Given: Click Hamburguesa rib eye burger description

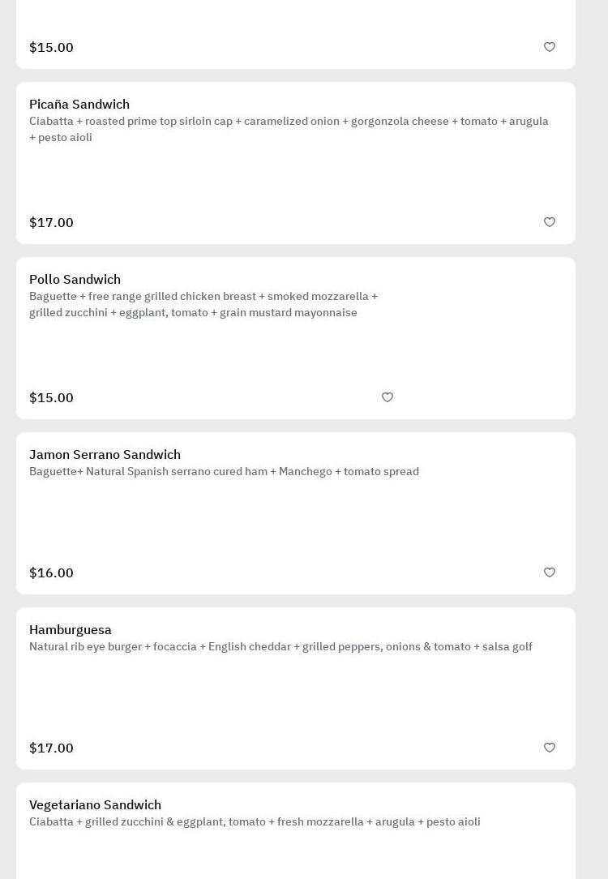Looking at the screenshot, I should coord(280,647).
